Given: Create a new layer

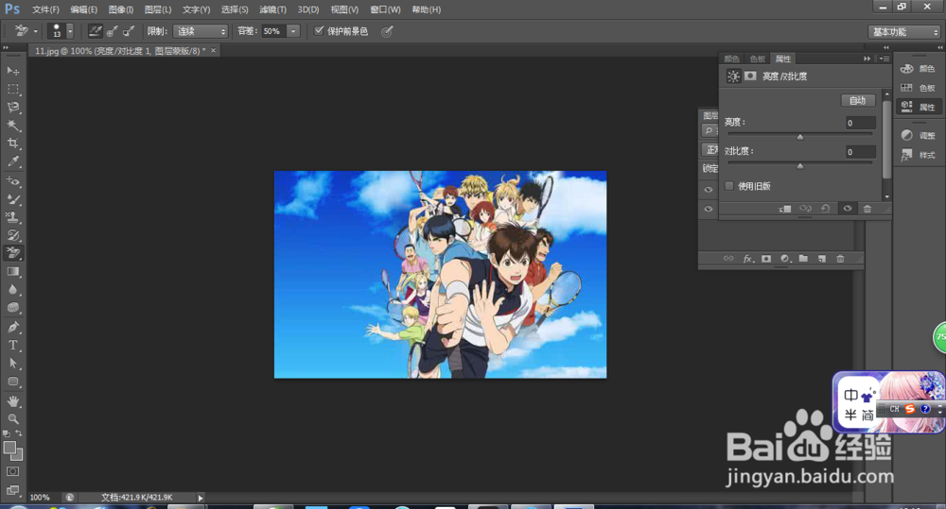Looking at the screenshot, I should point(822,259).
